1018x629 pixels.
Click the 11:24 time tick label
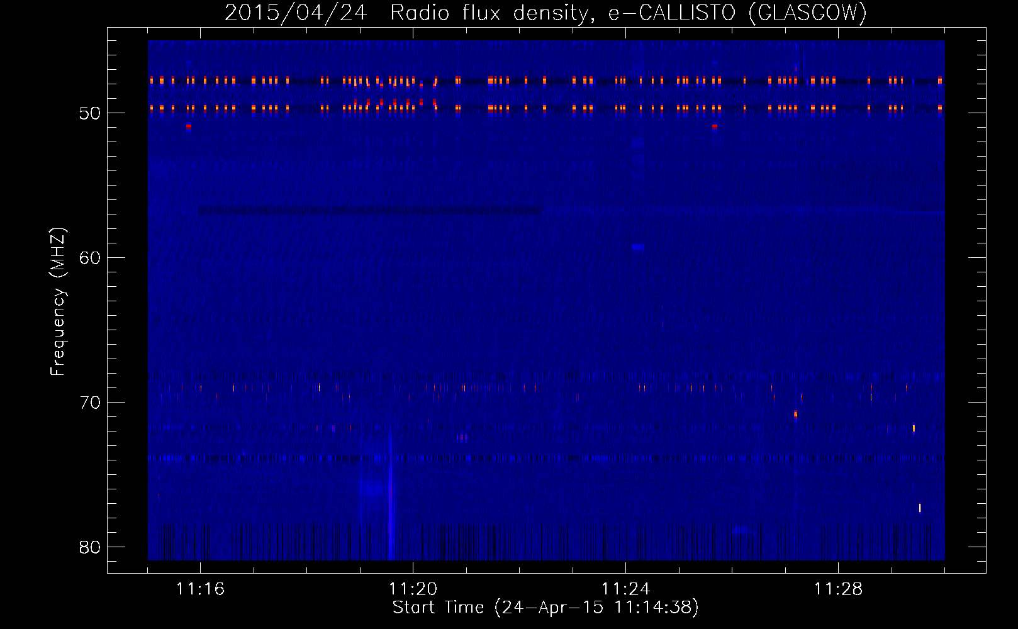pyautogui.click(x=625, y=589)
